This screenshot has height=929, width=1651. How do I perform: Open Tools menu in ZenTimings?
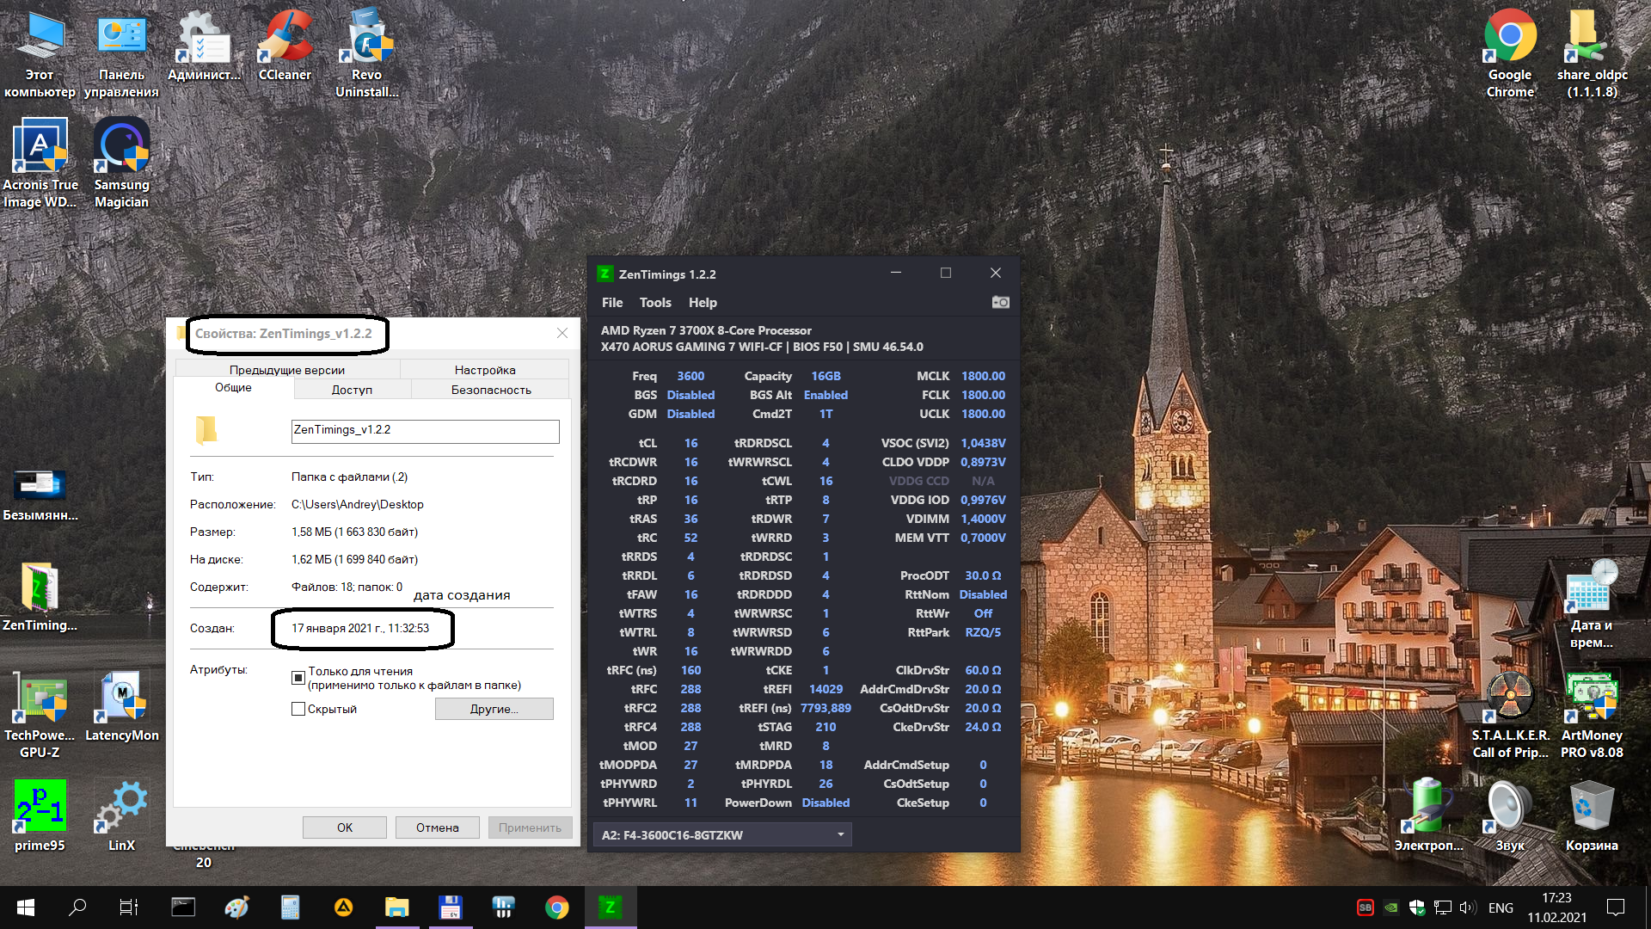(654, 303)
